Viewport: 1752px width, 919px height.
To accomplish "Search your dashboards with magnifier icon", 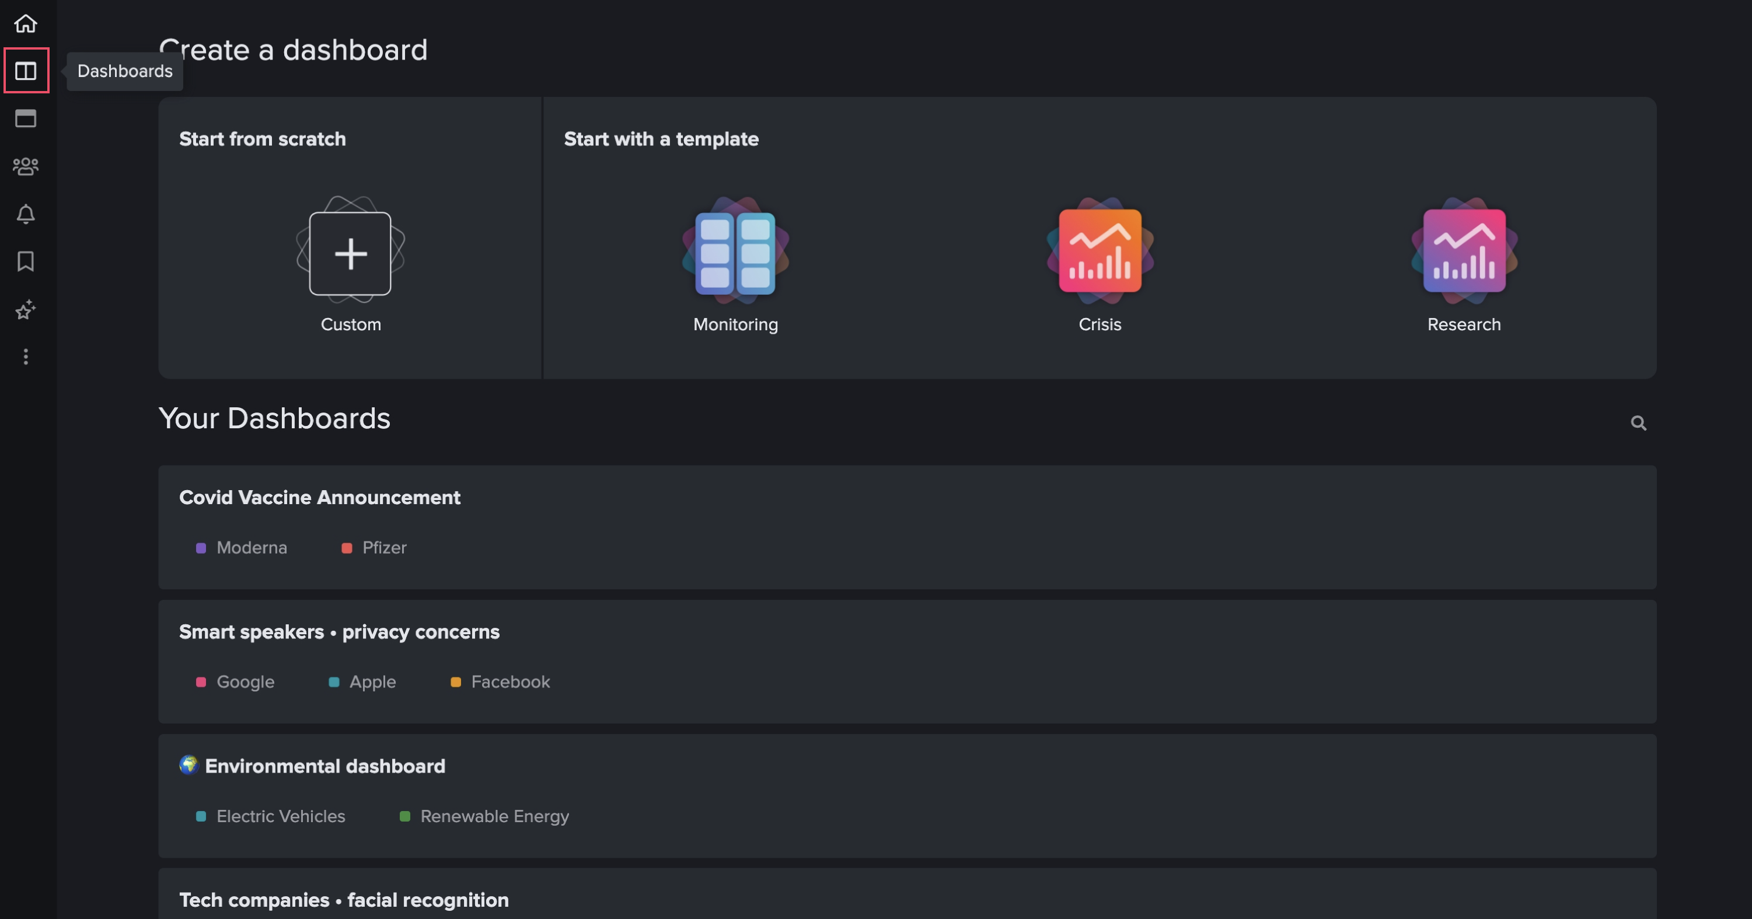I will click(1638, 423).
